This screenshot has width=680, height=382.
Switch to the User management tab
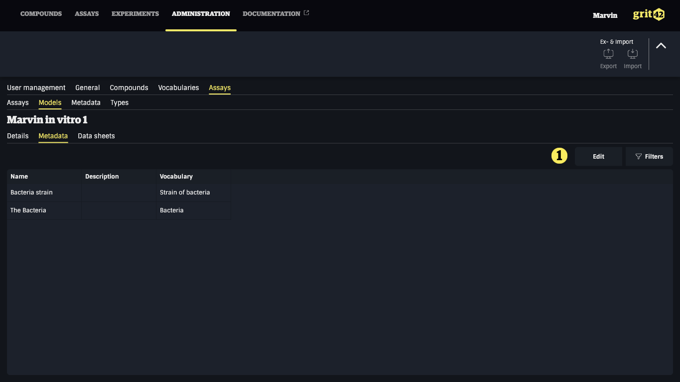[36, 88]
